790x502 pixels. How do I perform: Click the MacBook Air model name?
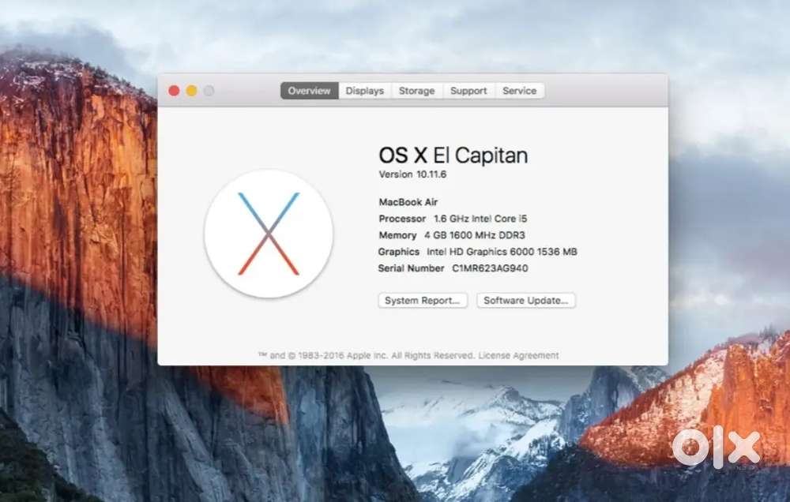(408, 202)
